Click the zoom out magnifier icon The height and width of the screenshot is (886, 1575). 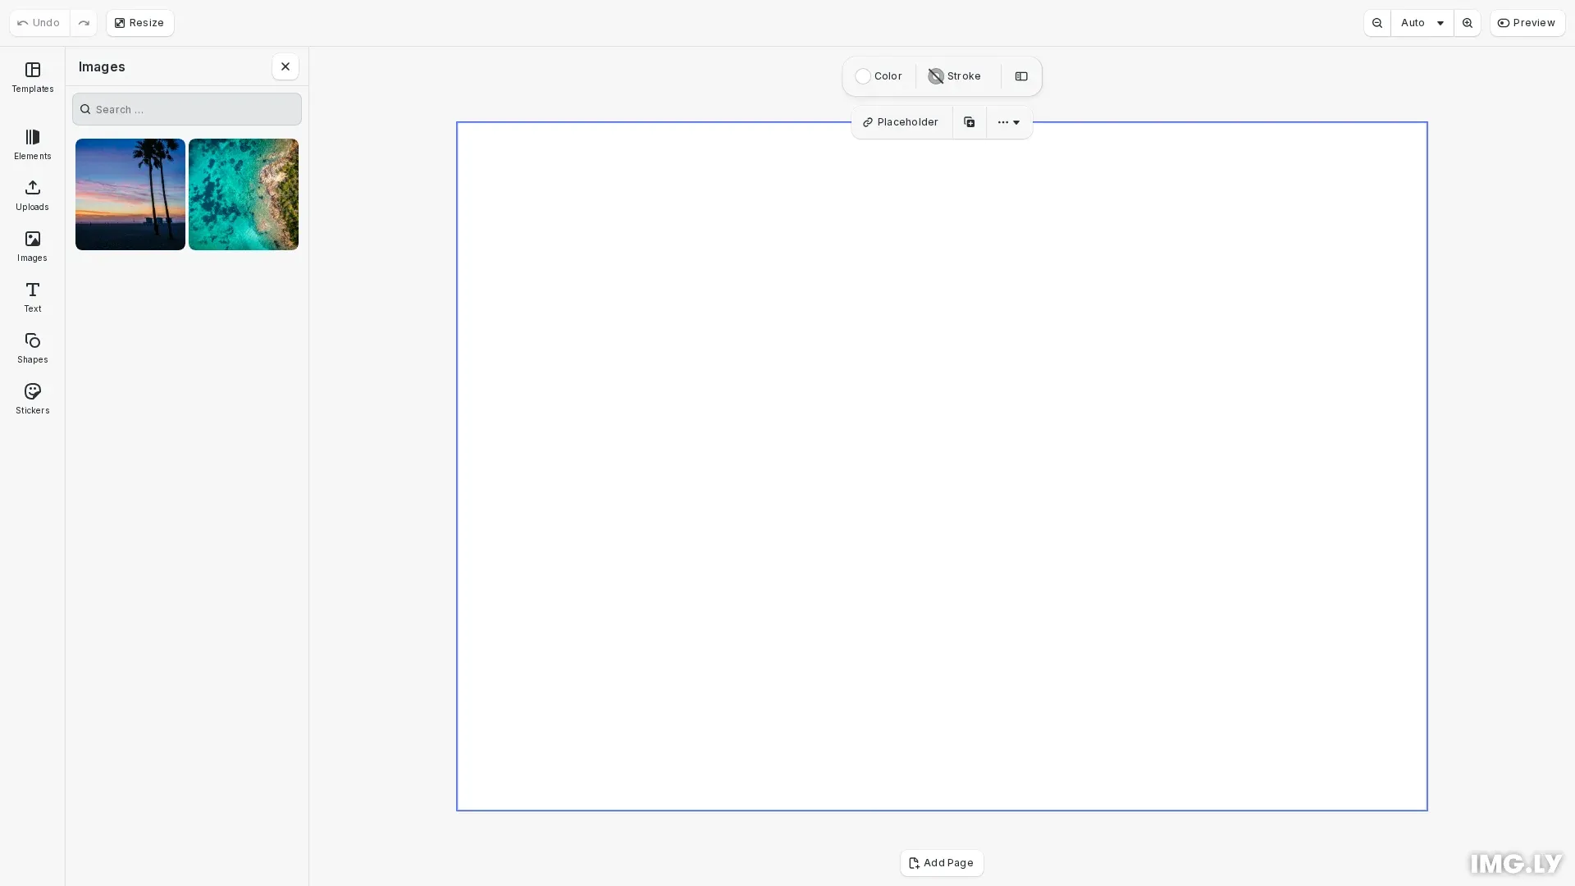pyautogui.click(x=1377, y=23)
